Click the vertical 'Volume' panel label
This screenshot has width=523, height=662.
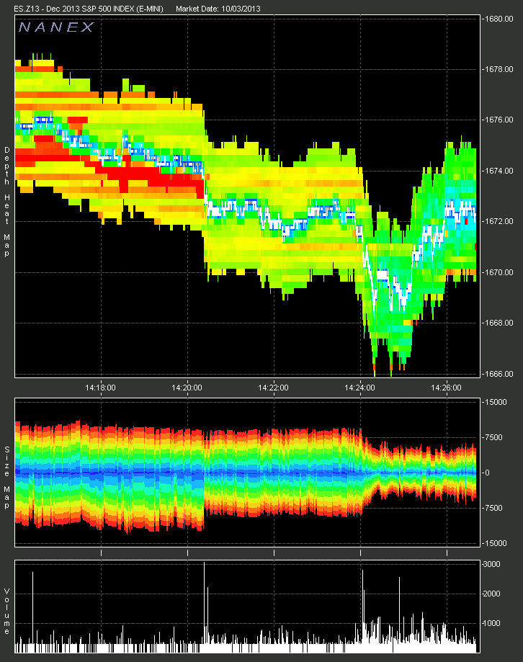point(6,612)
